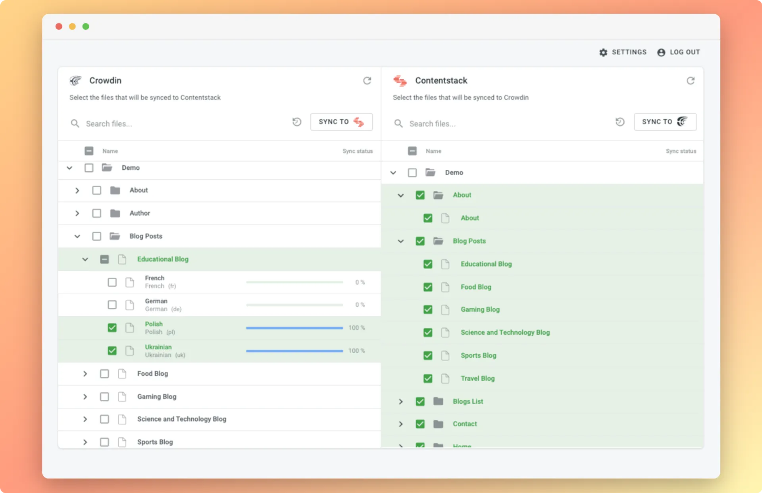Click the Science and Technology Blog file icon in Contentstack
The height and width of the screenshot is (493, 762).
point(445,332)
